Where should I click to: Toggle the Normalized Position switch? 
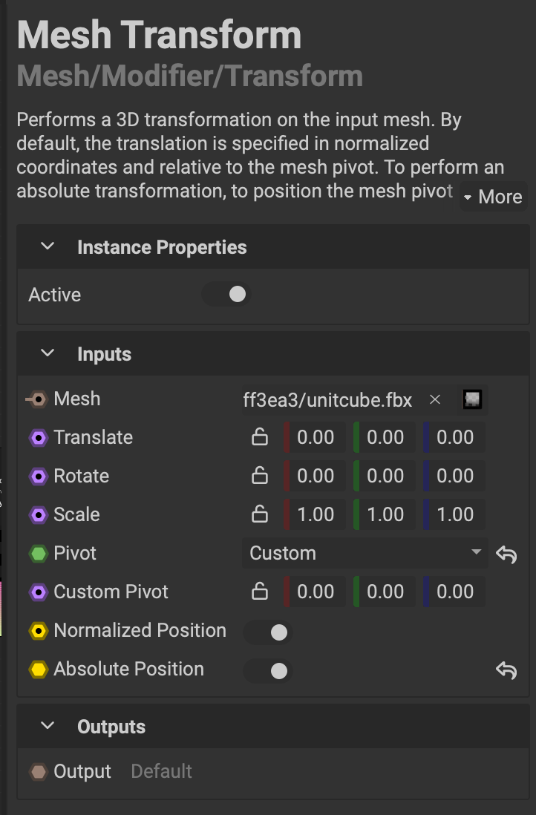[269, 632]
